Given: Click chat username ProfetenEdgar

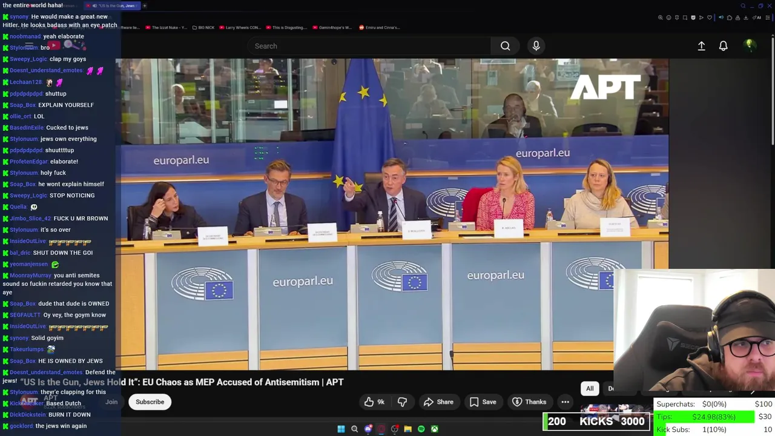Looking at the screenshot, I should coord(28,162).
